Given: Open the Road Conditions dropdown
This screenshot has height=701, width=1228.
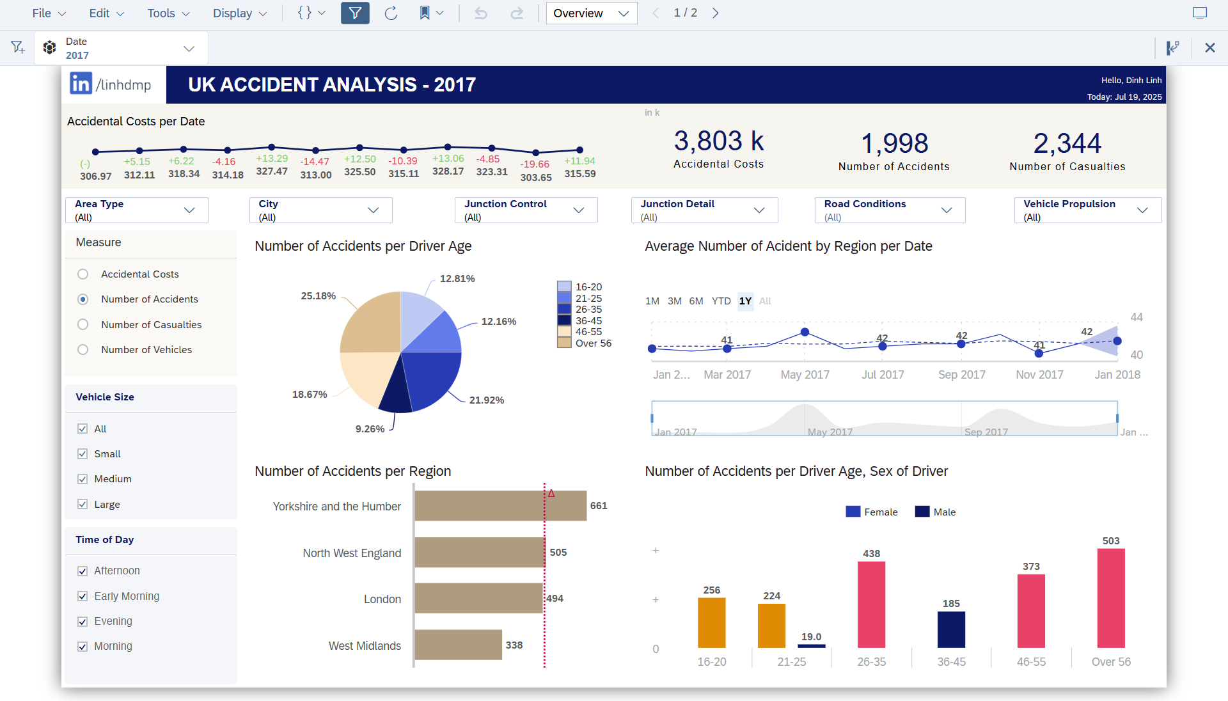Looking at the screenshot, I should click(947, 210).
